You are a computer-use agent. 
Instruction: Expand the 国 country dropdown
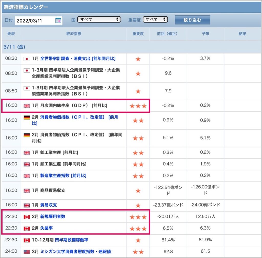99,19
